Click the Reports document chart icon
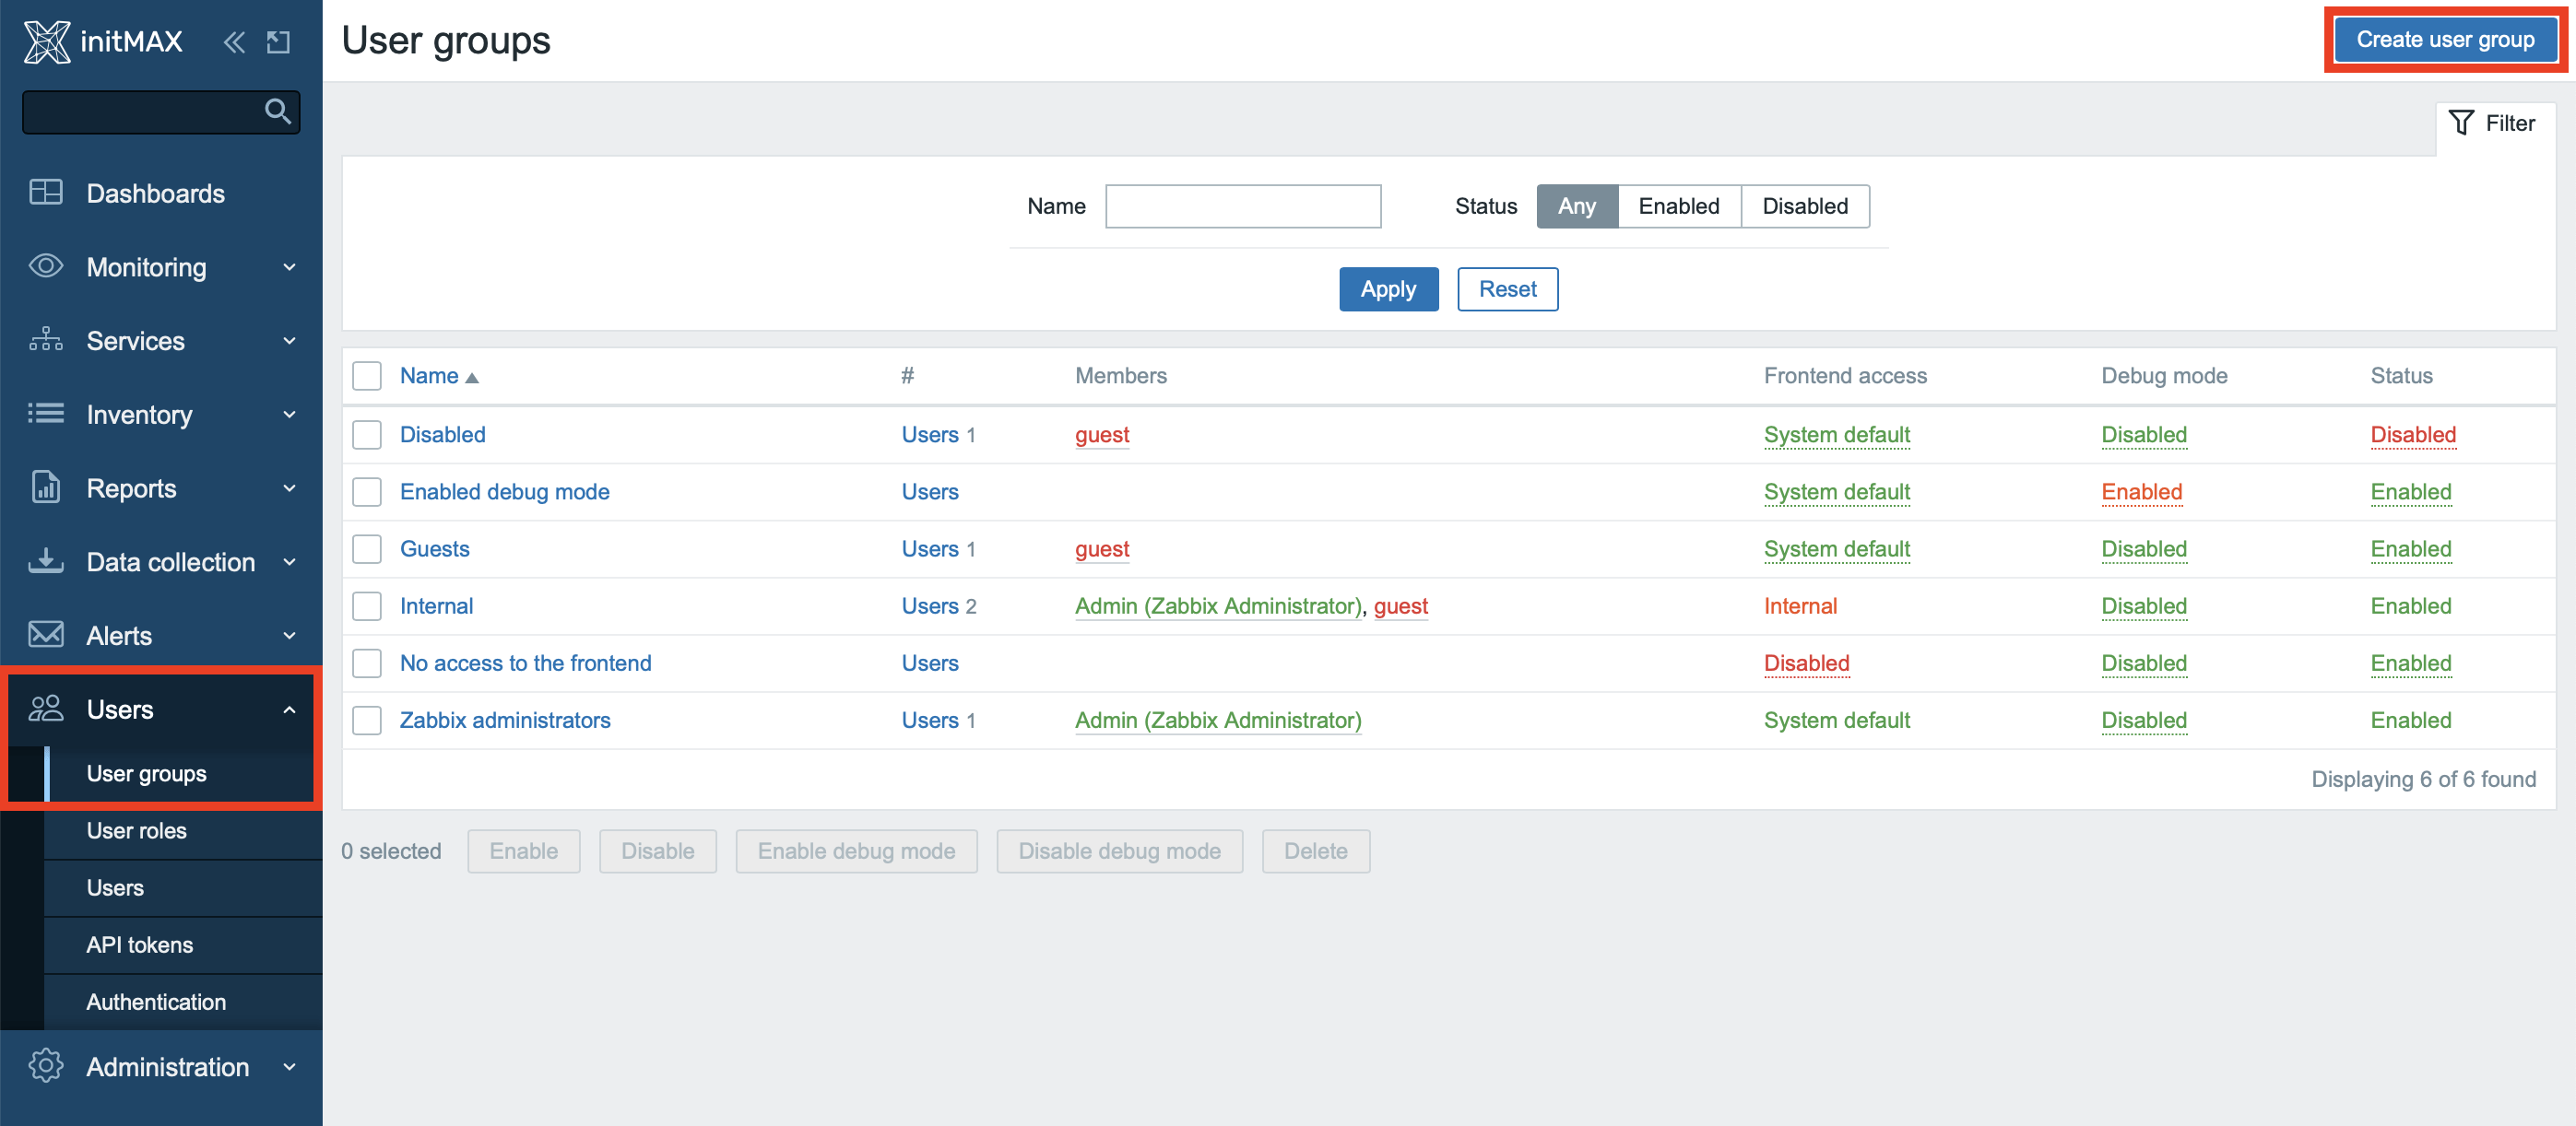The width and height of the screenshot is (2576, 1126). [x=46, y=487]
